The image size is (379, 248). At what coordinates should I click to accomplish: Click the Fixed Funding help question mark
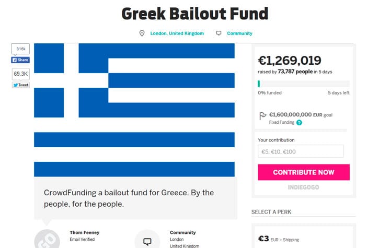coord(299,123)
